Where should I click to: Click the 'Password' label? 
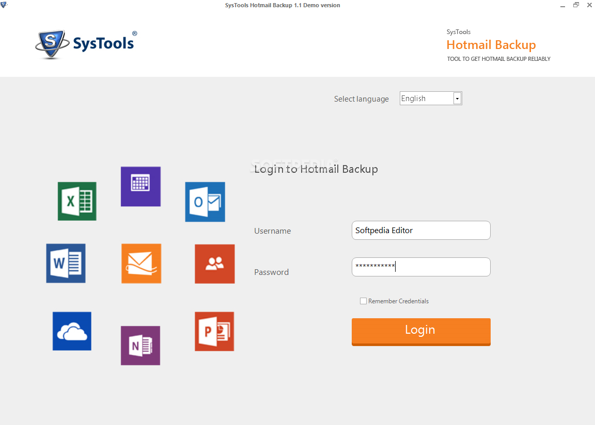[271, 272]
